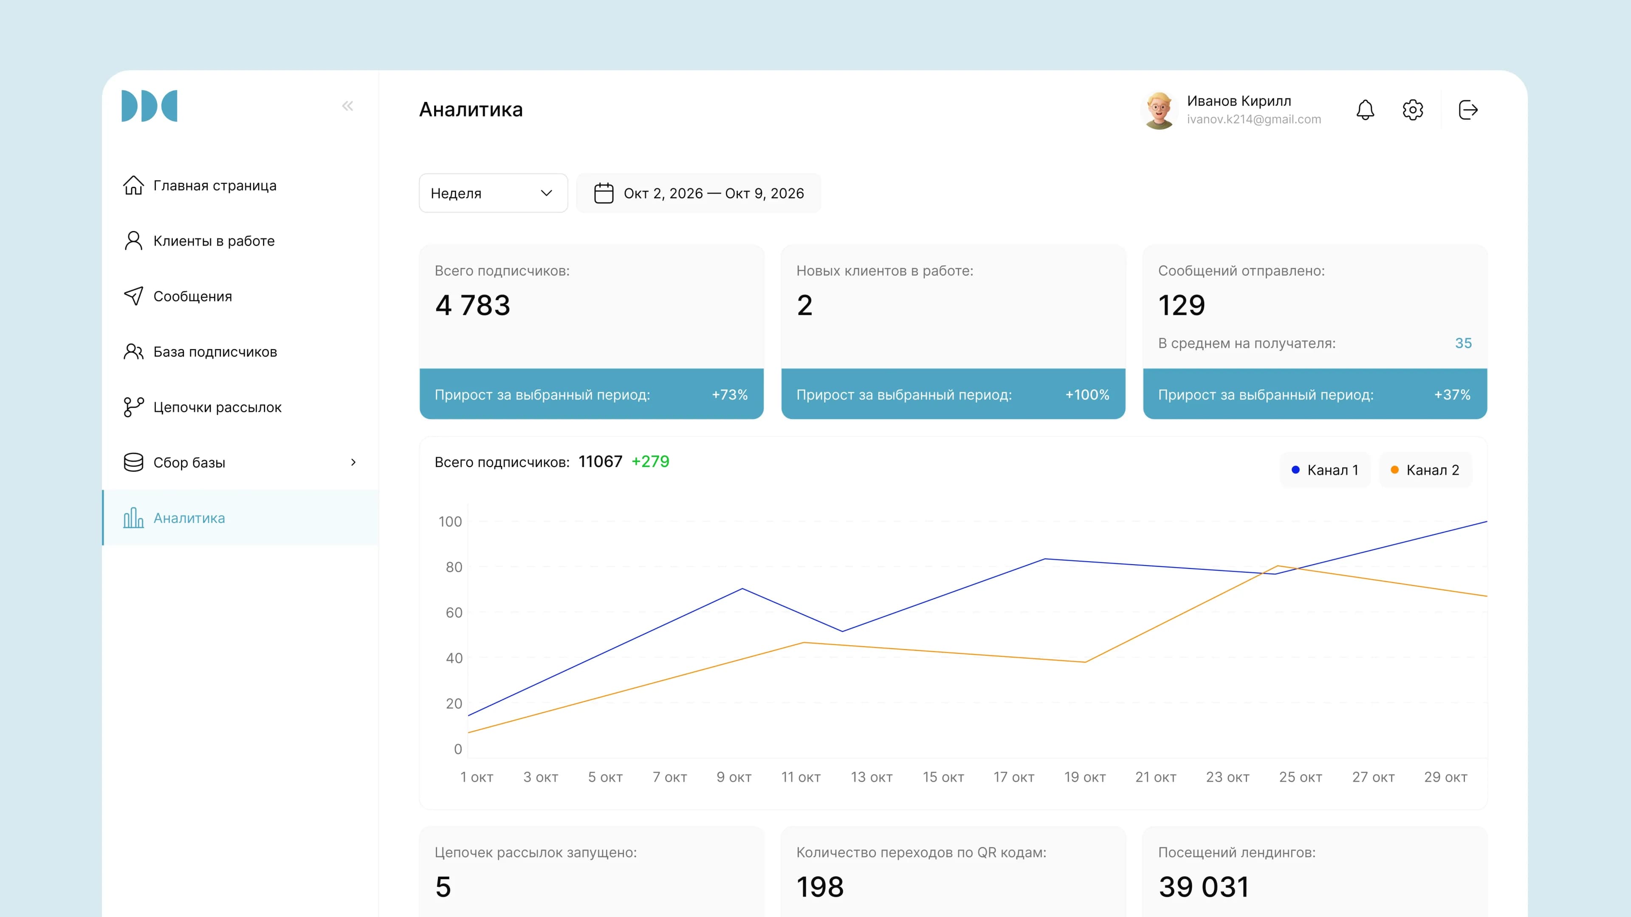This screenshot has width=1631, height=917.
Task: Click the Цепочек рассылок запущено card
Action: click(x=591, y=872)
